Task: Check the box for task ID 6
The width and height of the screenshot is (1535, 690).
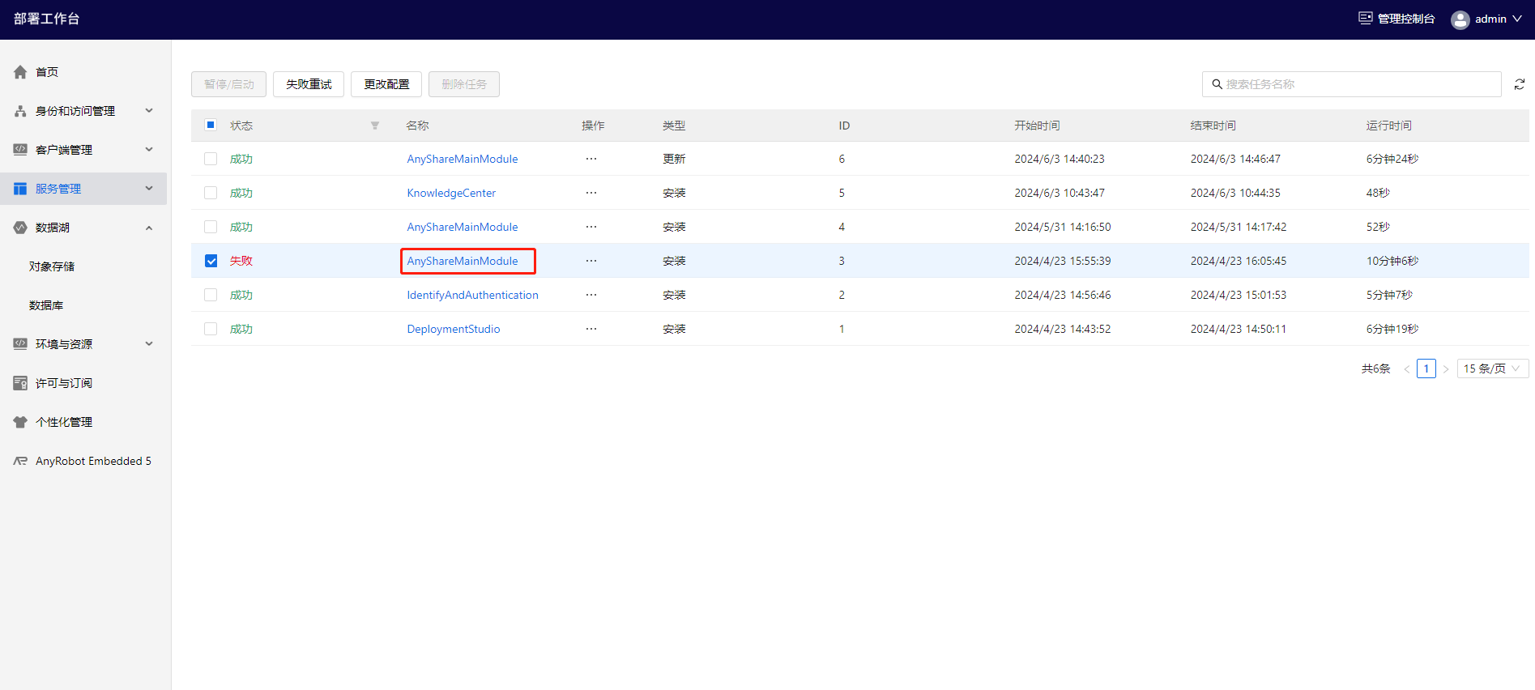Action: tap(211, 159)
